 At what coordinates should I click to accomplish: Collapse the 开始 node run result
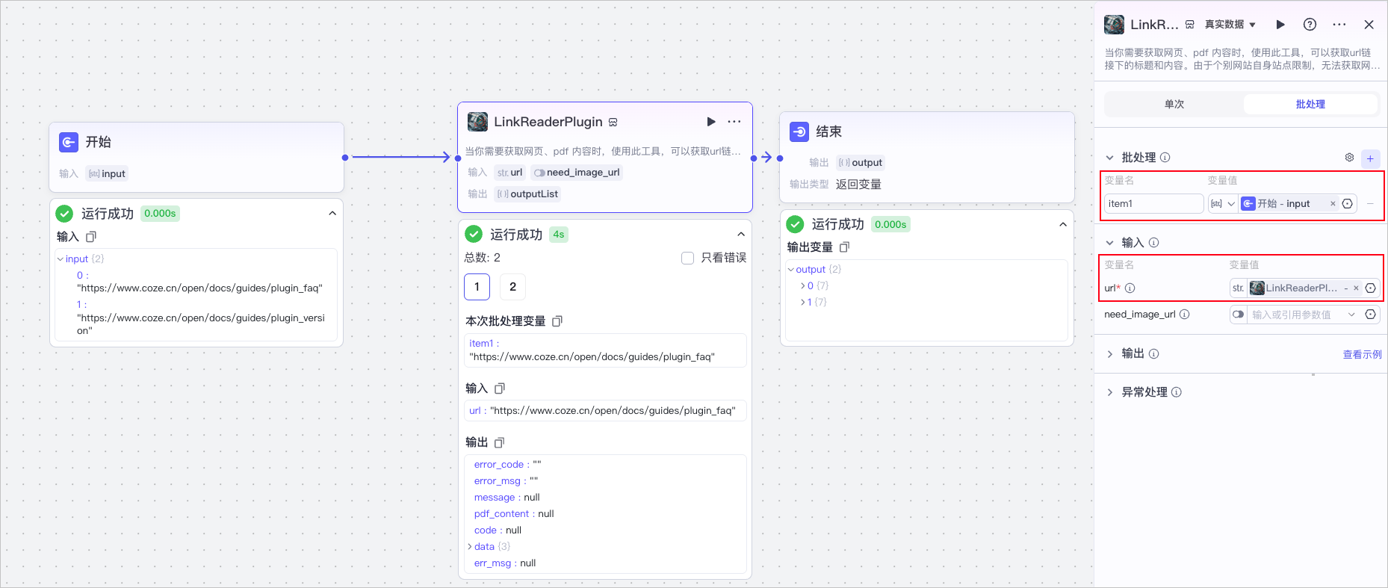(x=332, y=214)
